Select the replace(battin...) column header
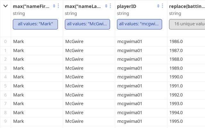 186,6
